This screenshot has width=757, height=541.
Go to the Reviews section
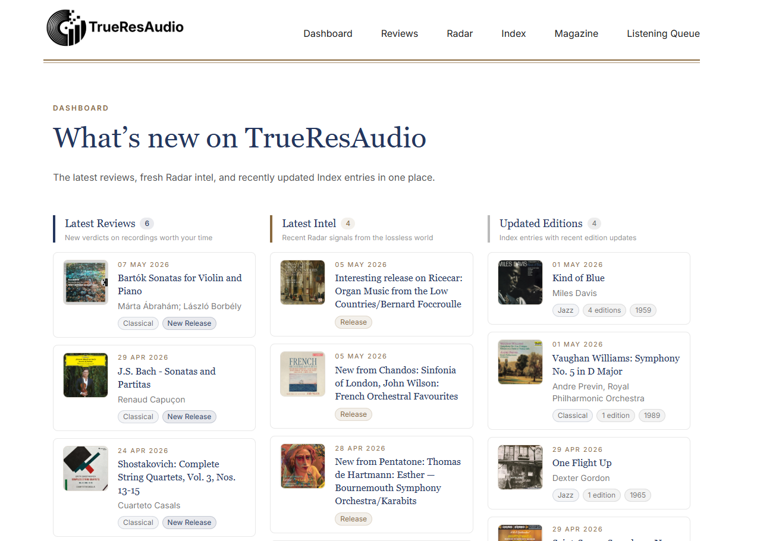pyautogui.click(x=400, y=34)
